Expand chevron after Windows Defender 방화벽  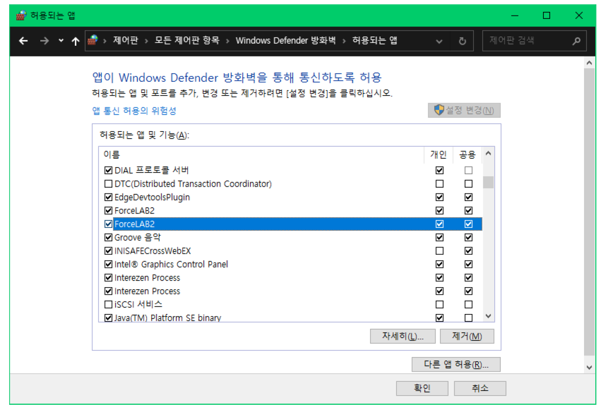point(344,41)
